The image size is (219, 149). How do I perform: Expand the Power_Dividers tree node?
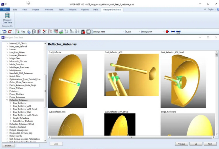pyautogui.click(x=7, y=94)
